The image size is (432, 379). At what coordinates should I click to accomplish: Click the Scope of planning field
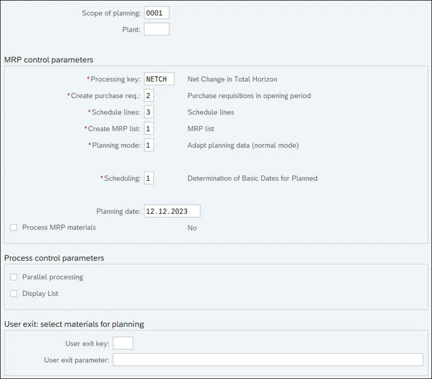coord(156,13)
